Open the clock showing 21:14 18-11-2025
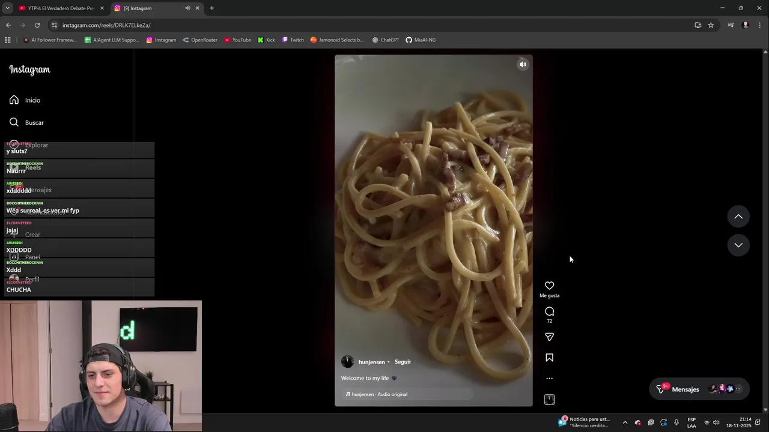 click(x=739, y=422)
